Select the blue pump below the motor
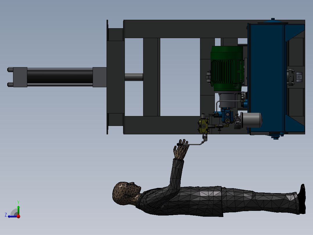 [228, 116]
